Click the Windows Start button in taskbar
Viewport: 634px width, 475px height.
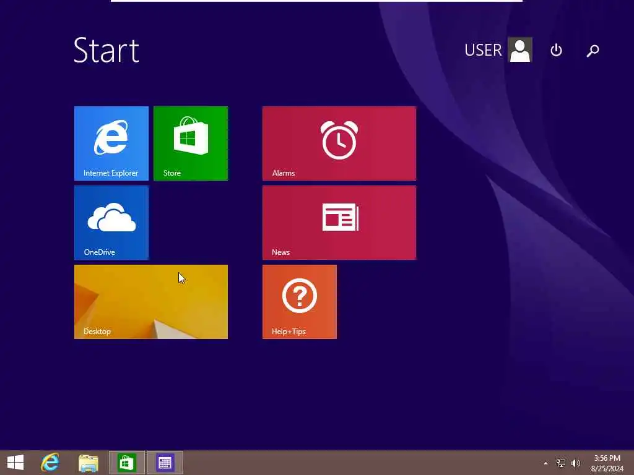coord(15,463)
